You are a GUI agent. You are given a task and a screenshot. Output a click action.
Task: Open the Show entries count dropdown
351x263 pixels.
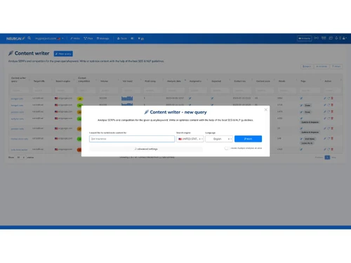point(20,157)
